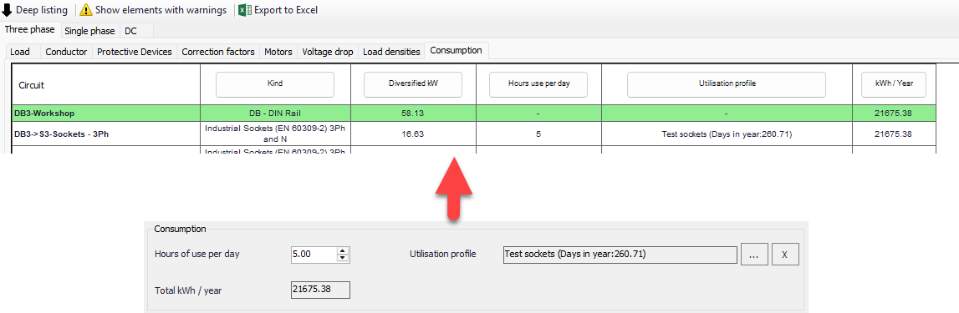
Task: Open the Protective Devices tab
Action: click(135, 52)
